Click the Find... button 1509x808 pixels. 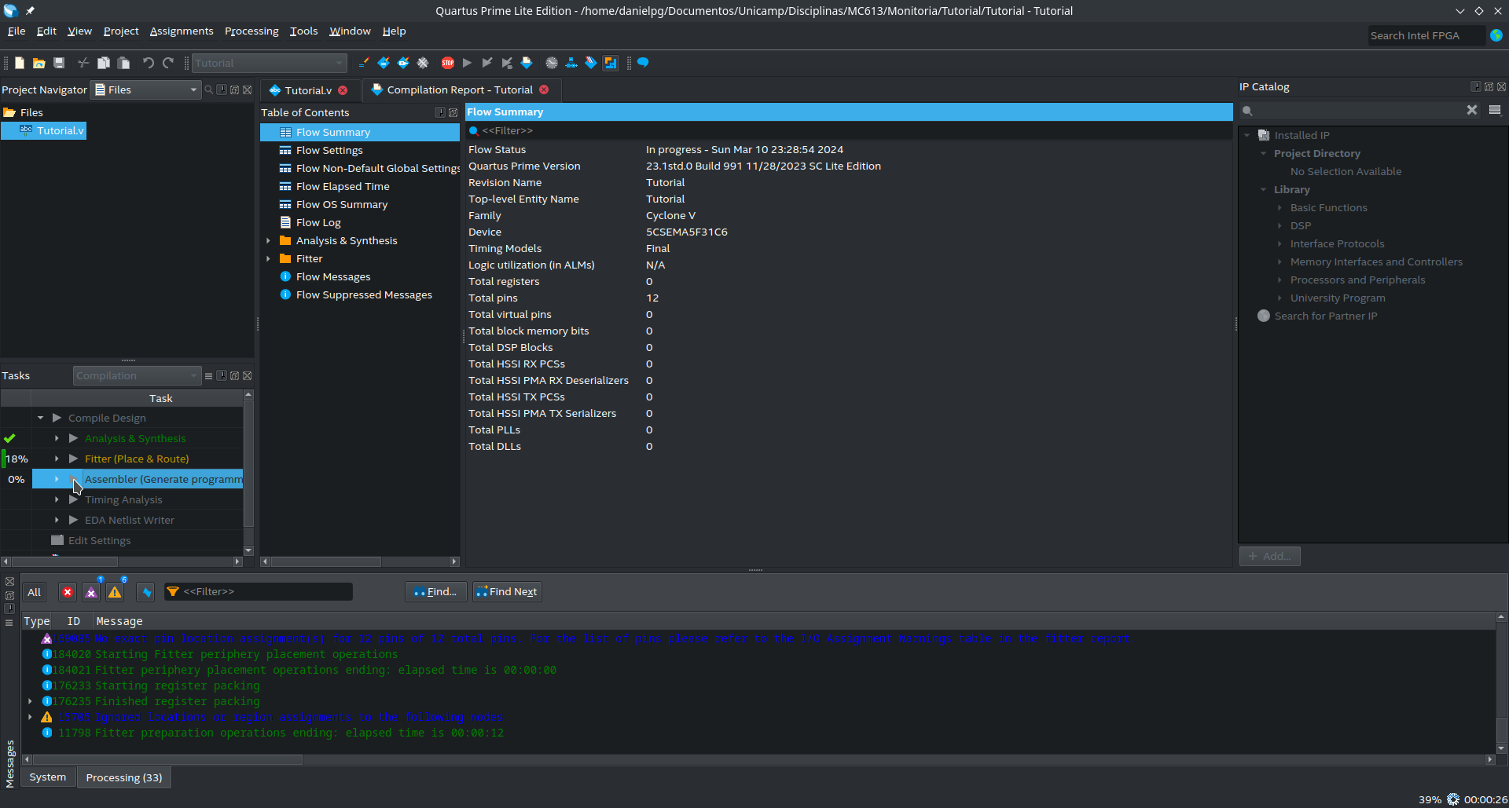click(435, 591)
